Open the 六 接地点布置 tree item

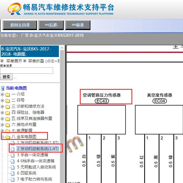(x=24, y=124)
